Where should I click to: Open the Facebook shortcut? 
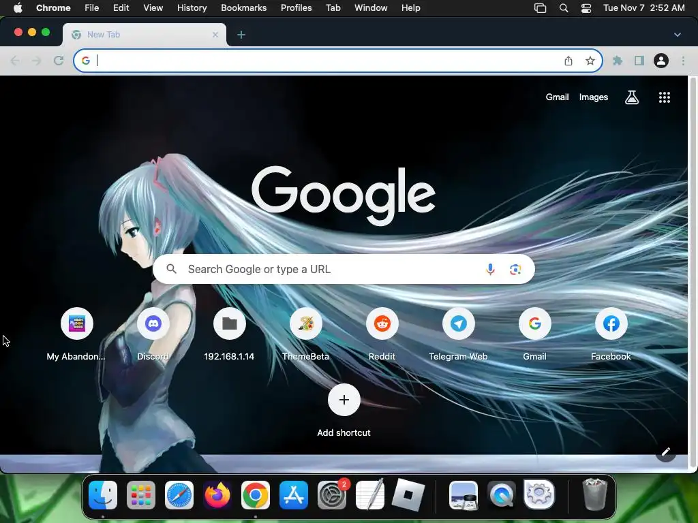[611, 334]
